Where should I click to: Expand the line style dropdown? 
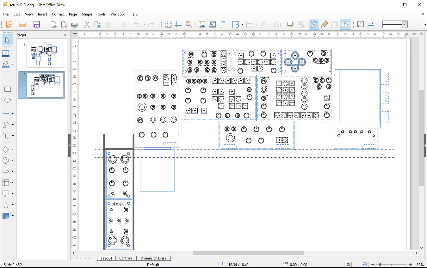point(404,24)
